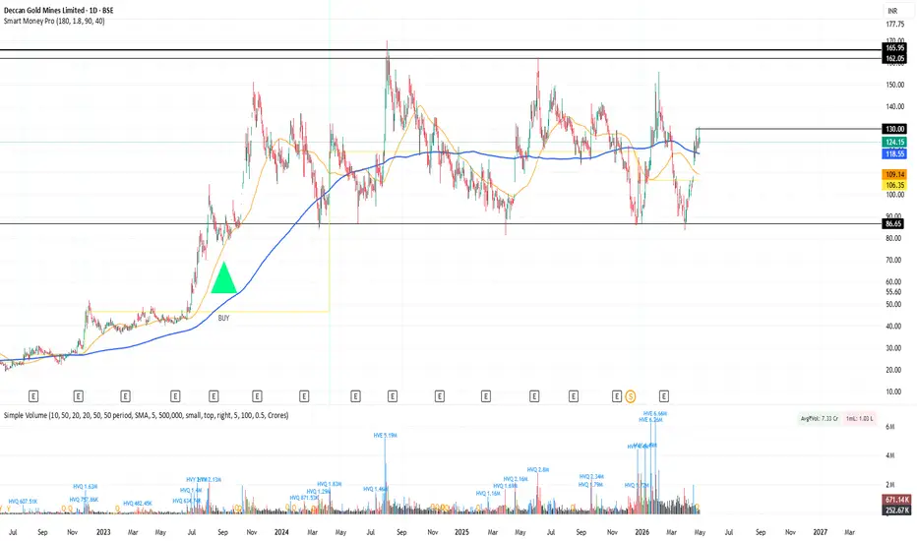
Task: Click the 6M mark on volume scale
Action: click(x=890, y=427)
